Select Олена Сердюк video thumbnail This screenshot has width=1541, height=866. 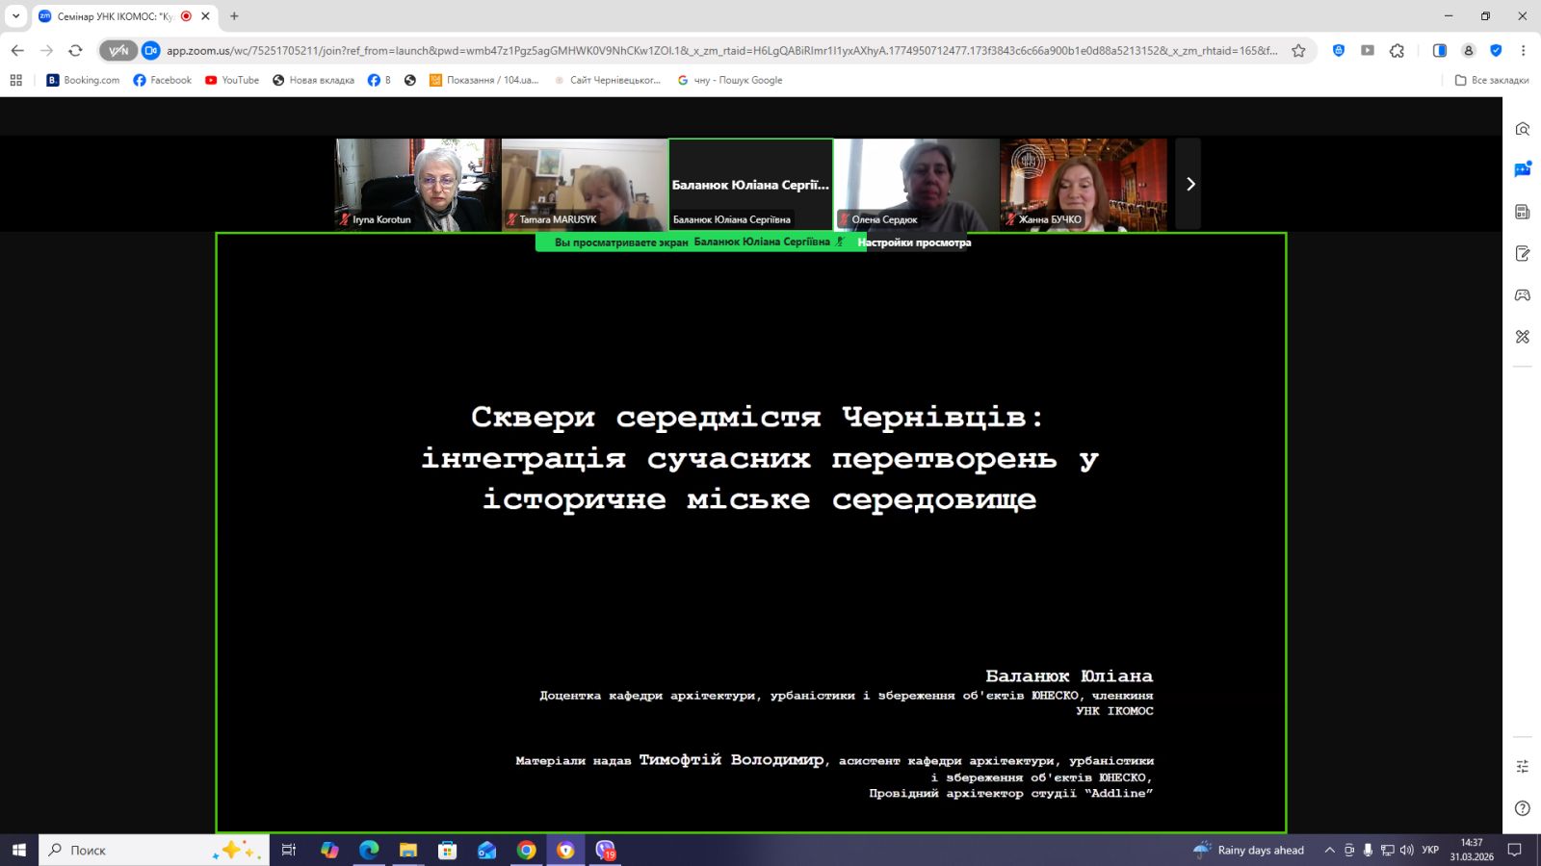(917, 184)
